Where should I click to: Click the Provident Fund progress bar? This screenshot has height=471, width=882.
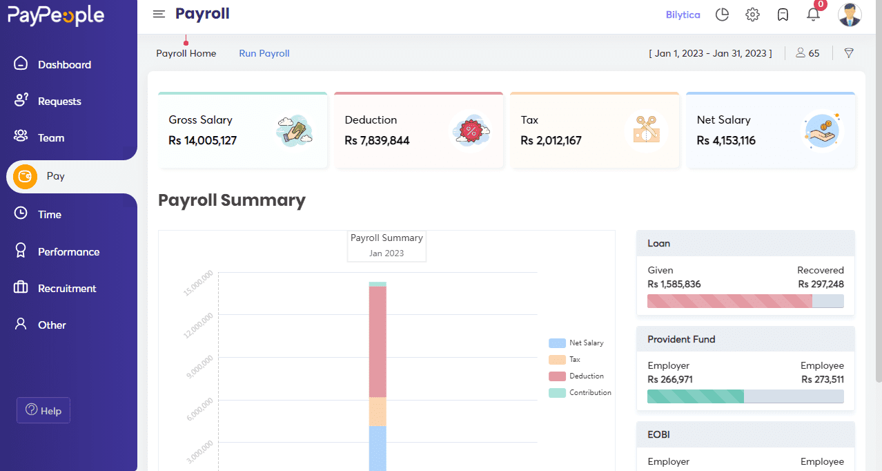click(745, 396)
